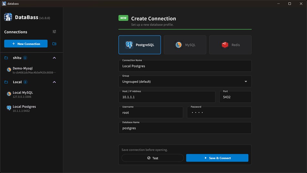Click the (v1.0.0) version label
Screen dimensions: 307x173
pos(45,18)
